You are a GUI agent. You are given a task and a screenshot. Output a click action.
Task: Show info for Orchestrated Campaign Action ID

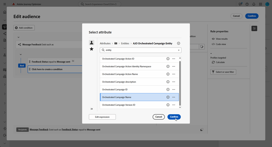point(168,59)
